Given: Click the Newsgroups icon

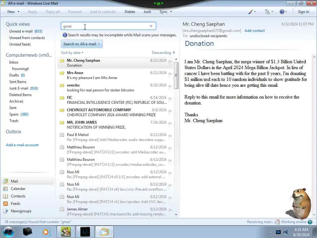Looking at the screenshot, I should [x=6, y=211].
